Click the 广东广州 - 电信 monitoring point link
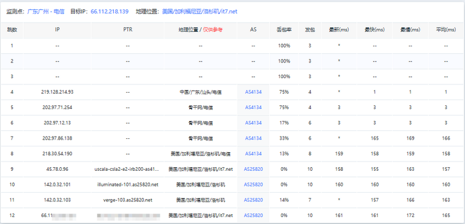The width and height of the screenshot is (465, 224). 46,12
